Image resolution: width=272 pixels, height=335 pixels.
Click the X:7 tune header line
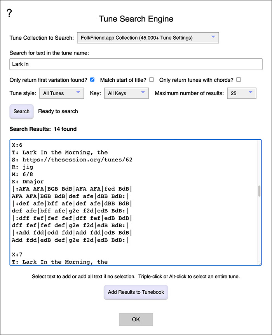click(x=17, y=255)
